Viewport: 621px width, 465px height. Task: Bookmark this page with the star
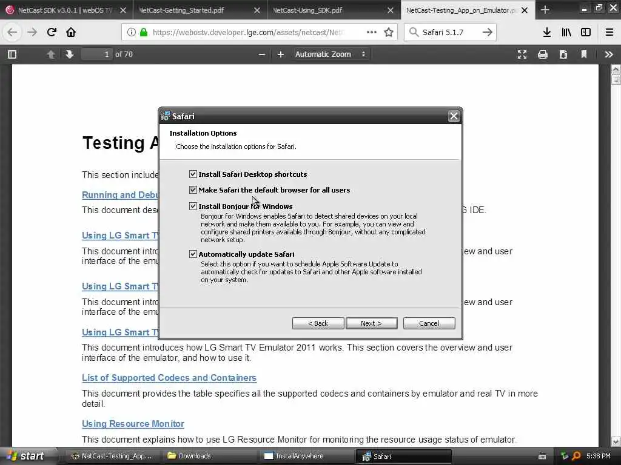pos(389,32)
